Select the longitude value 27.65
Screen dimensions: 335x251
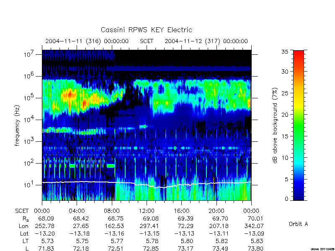click(81, 226)
